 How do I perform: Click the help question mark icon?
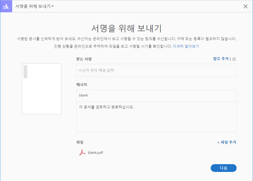click(x=234, y=59)
